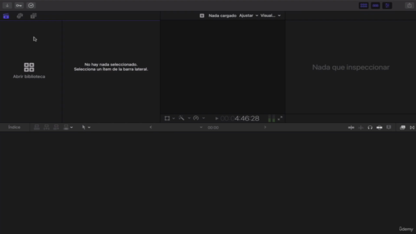The image size is (416, 234).
Task: Expand the Enhancements wand chevron menu
Action: (x=189, y=118)
